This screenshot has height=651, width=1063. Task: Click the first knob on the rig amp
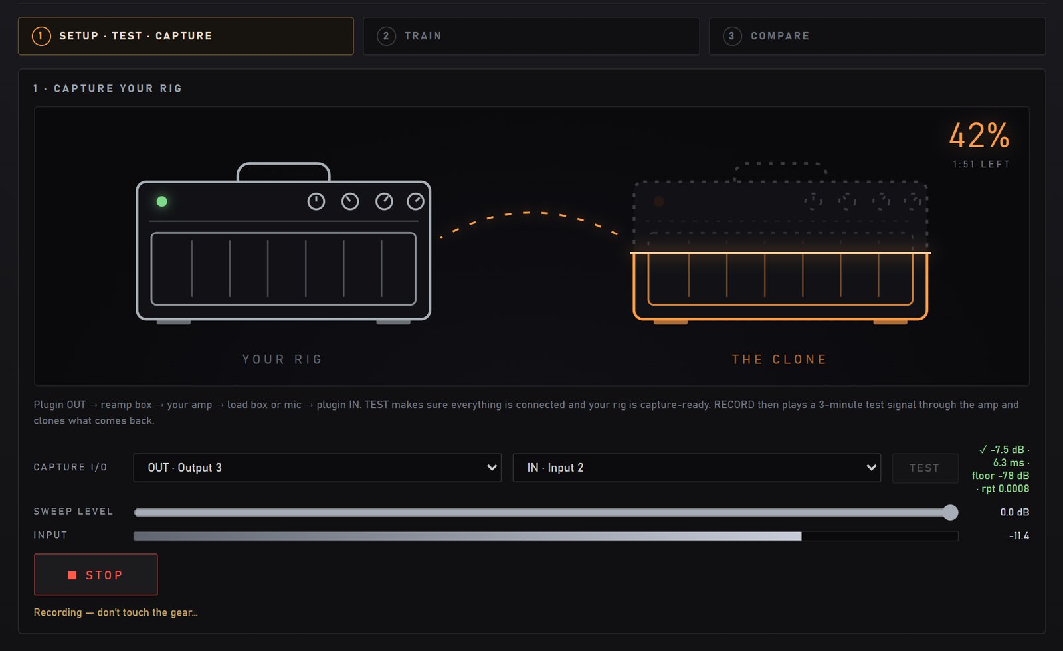click(316, 201)
